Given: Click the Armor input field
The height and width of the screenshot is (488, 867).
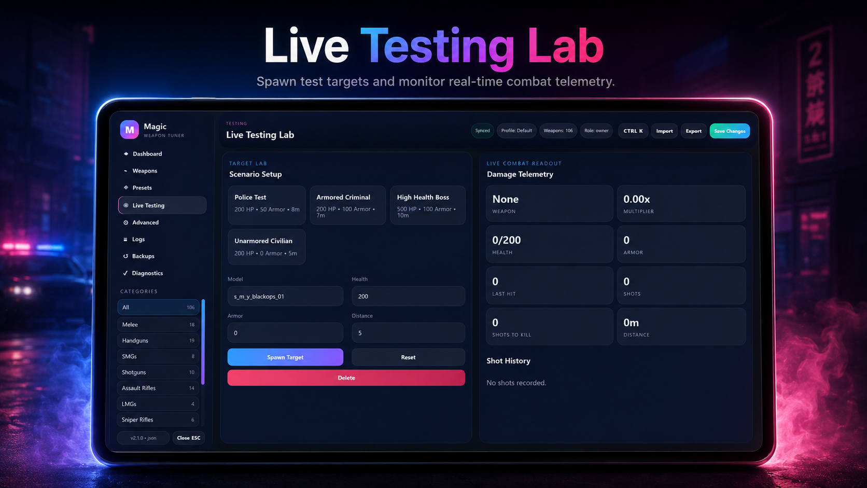Looking at the screenshot, I should (285, 333).
